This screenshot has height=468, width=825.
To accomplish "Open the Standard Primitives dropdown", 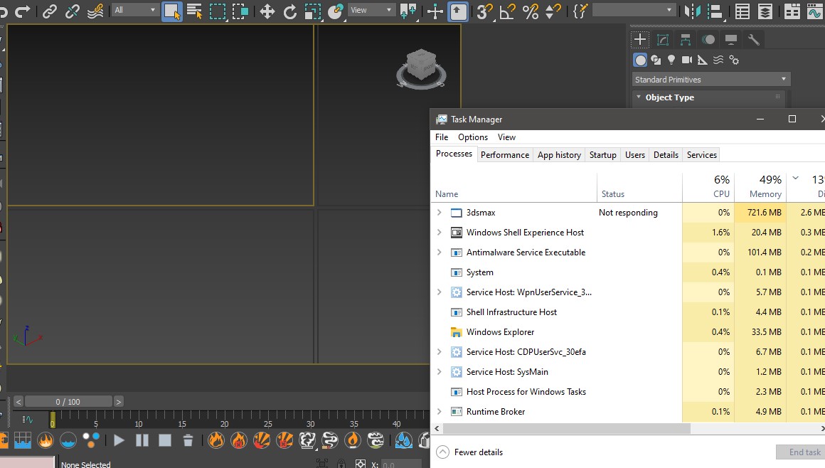I will [711, 80].
